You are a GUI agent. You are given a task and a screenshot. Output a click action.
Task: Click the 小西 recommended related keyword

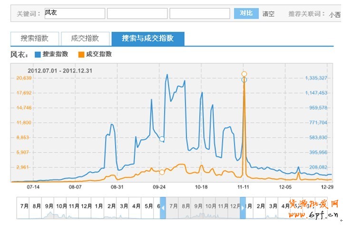335,15
